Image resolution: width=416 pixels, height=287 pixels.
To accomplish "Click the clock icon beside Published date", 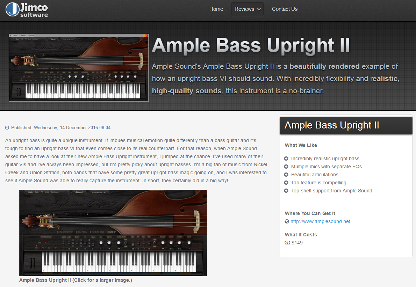I will (x=7, y=127).
